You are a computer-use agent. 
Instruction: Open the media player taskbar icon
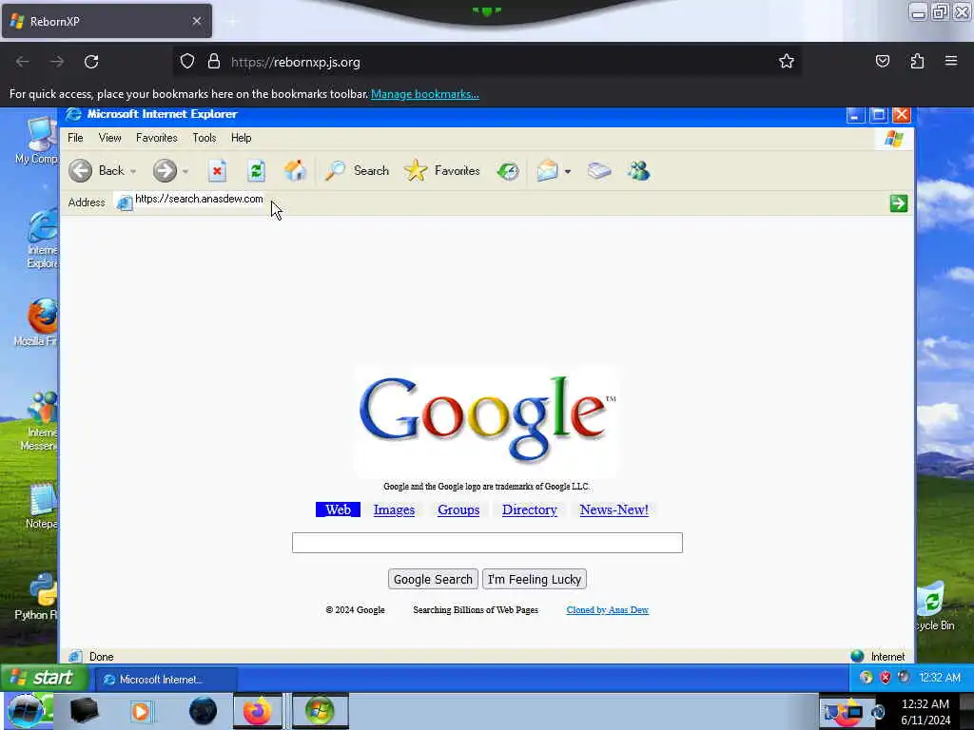[141, 711]
